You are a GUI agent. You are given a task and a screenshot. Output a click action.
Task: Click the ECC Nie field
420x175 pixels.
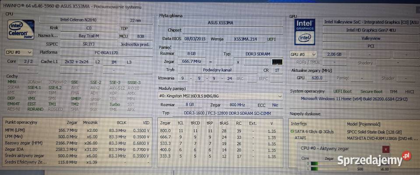(275, 105)
